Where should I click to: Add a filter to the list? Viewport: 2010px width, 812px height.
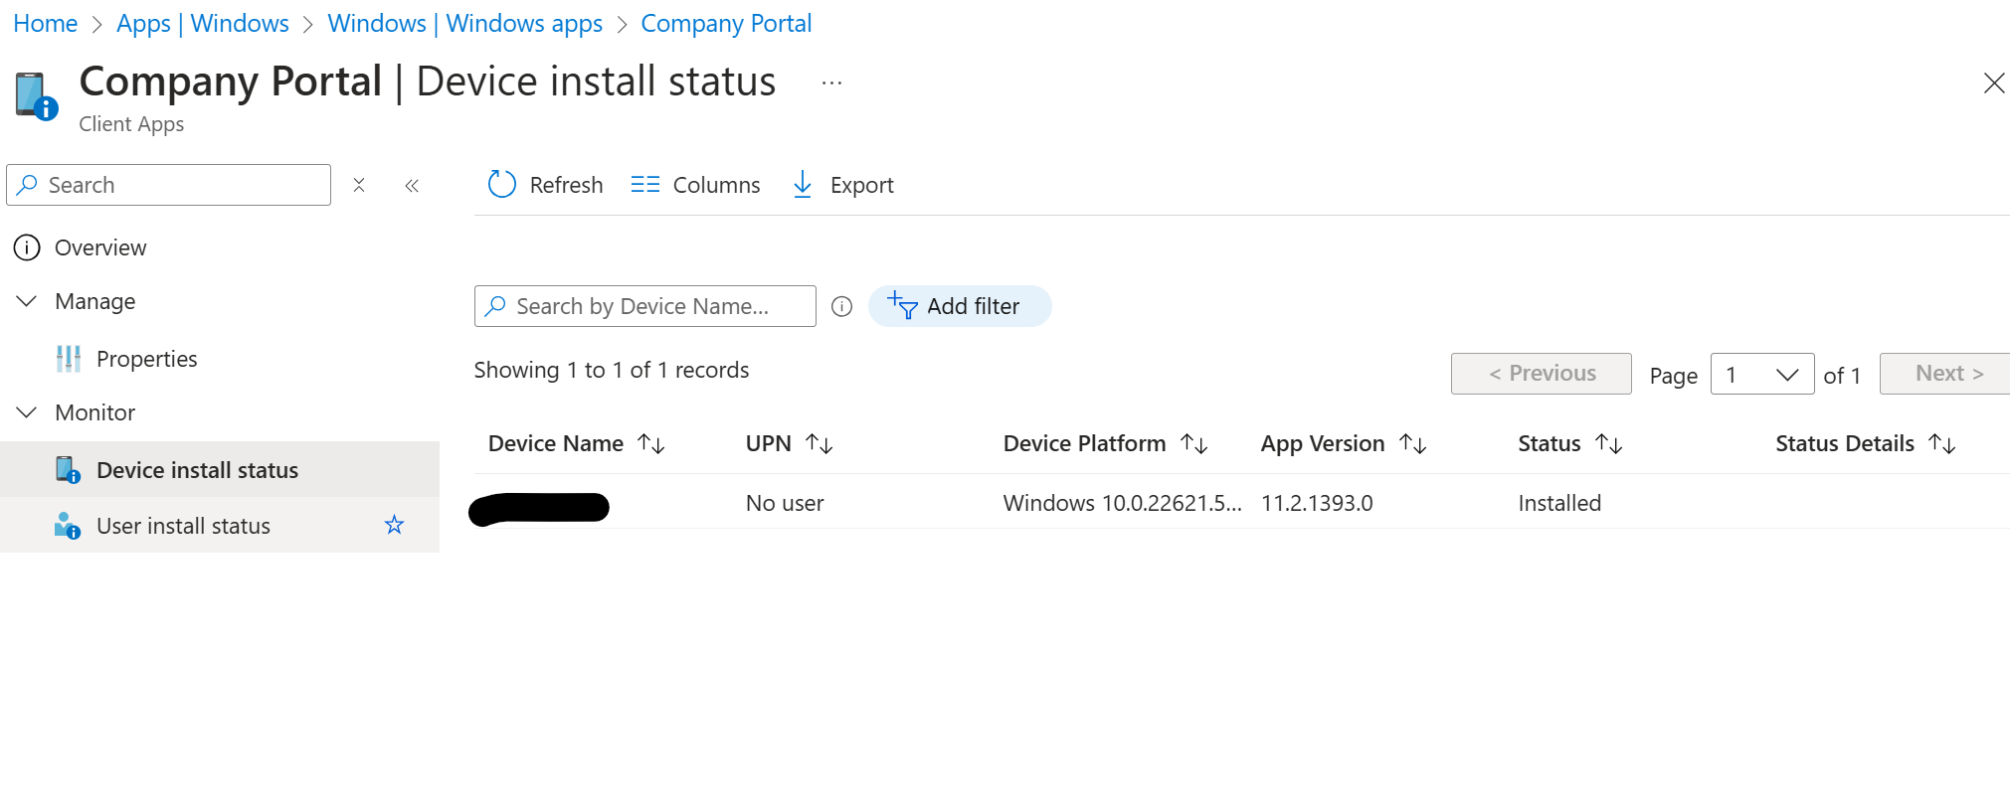coord(959,306)
